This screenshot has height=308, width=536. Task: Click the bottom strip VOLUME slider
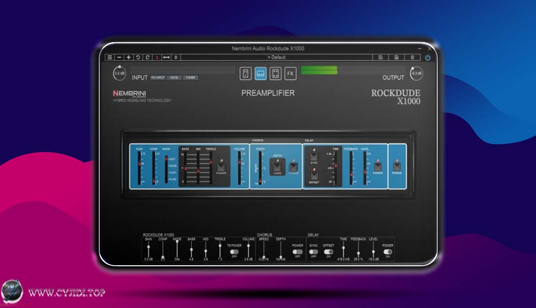coord(249,250)
